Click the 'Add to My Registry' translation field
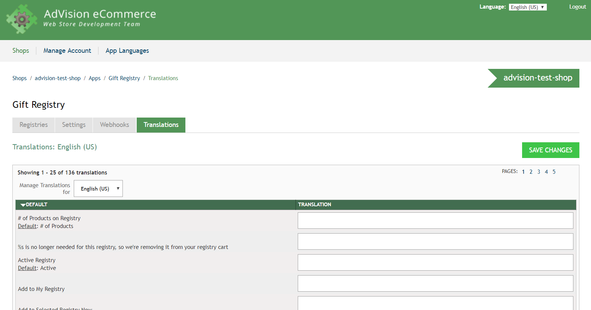This screenshot has height=310, width=591. click(x=435, y=283)
